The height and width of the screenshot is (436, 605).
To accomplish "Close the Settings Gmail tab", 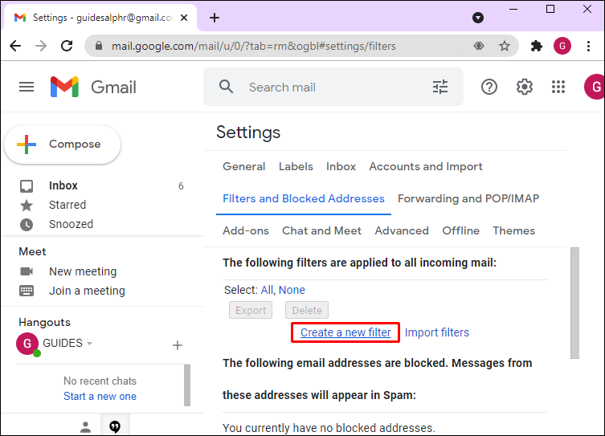I will [x=184, y=18].
